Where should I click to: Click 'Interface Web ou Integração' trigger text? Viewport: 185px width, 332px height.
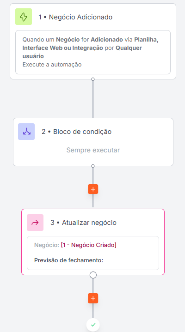[62, 48]
